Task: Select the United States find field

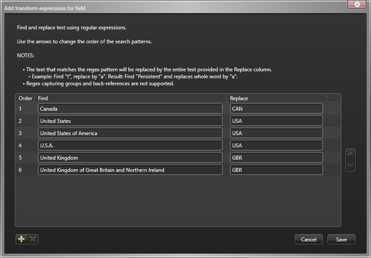Action: point(130,121)
